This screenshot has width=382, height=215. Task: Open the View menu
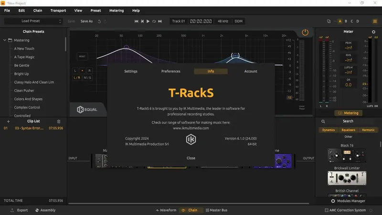(x=78, y=11)
